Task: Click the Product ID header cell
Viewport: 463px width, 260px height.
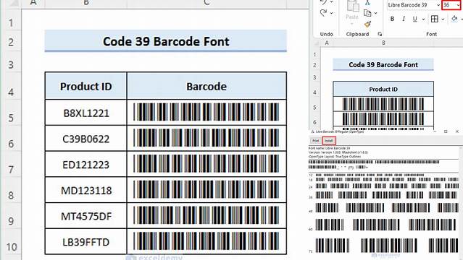Action: (x=86, y=86)
